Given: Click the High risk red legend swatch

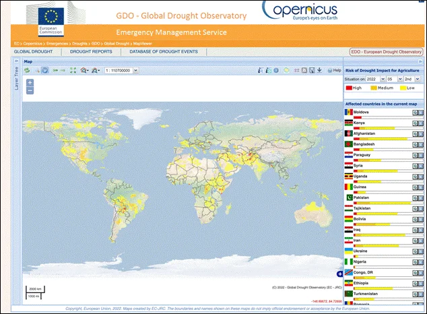Looking at the screenshot, I should point(349,88).
